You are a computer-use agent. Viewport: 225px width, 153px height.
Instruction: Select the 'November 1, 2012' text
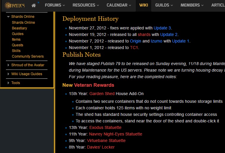86,48
